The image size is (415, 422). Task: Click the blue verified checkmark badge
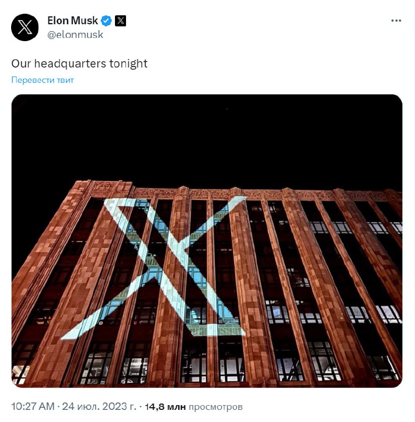click(107, 21)
